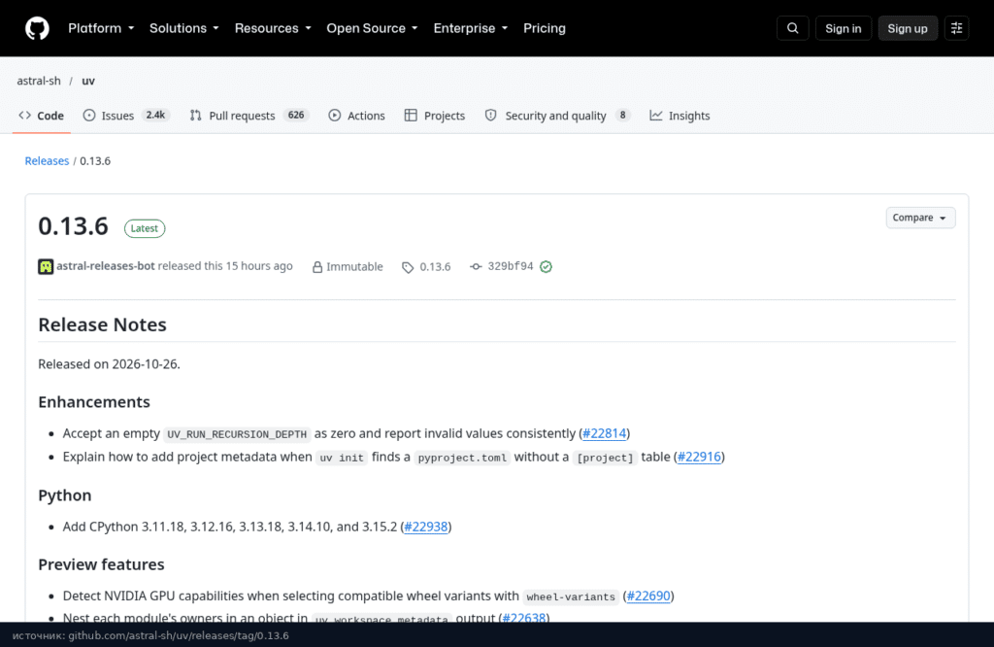994x647 pixels.
Task: Expand the Resources menu
Action: (x=273, y=28)
